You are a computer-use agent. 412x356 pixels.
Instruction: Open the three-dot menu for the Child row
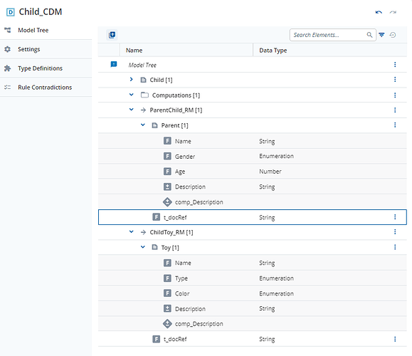[395, 80]
